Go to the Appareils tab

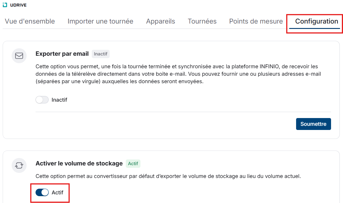pos(160,21)
